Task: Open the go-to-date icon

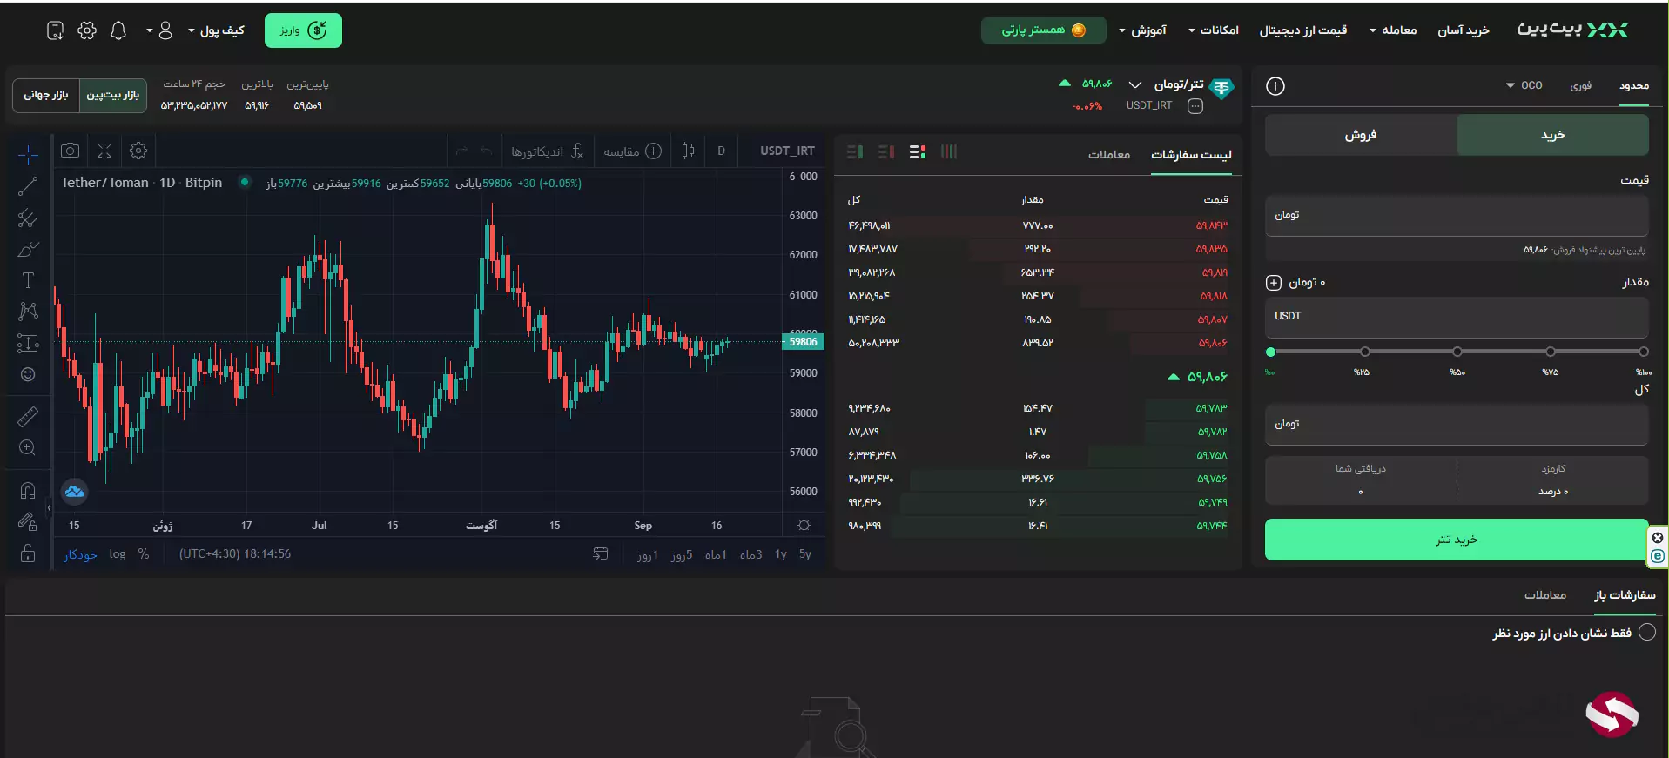Action: pyautogui.click(x=601, y=553)
